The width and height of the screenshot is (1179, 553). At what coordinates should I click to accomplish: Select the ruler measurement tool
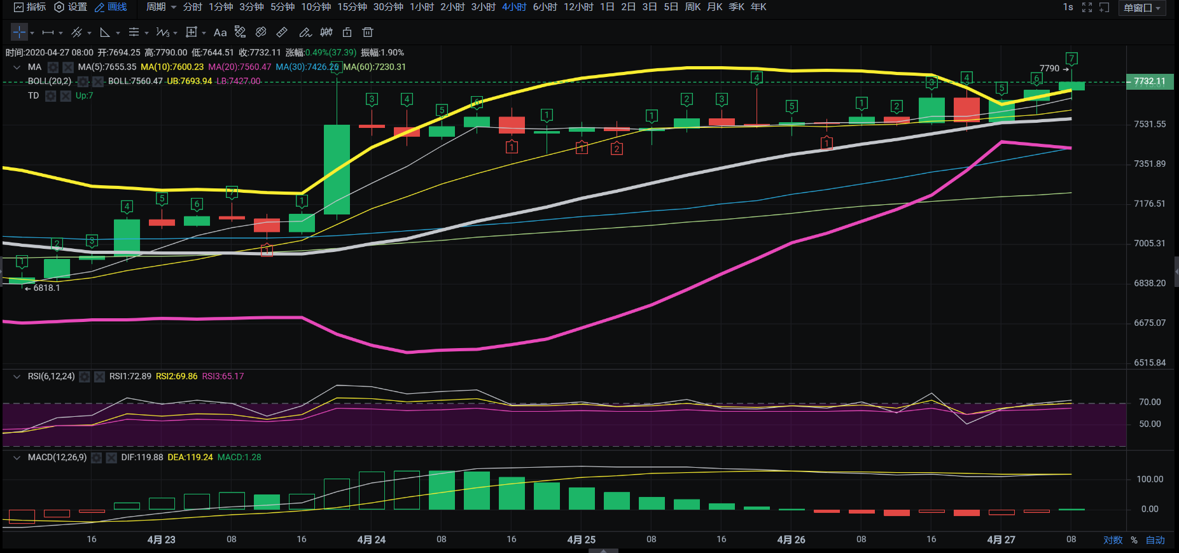282,32
